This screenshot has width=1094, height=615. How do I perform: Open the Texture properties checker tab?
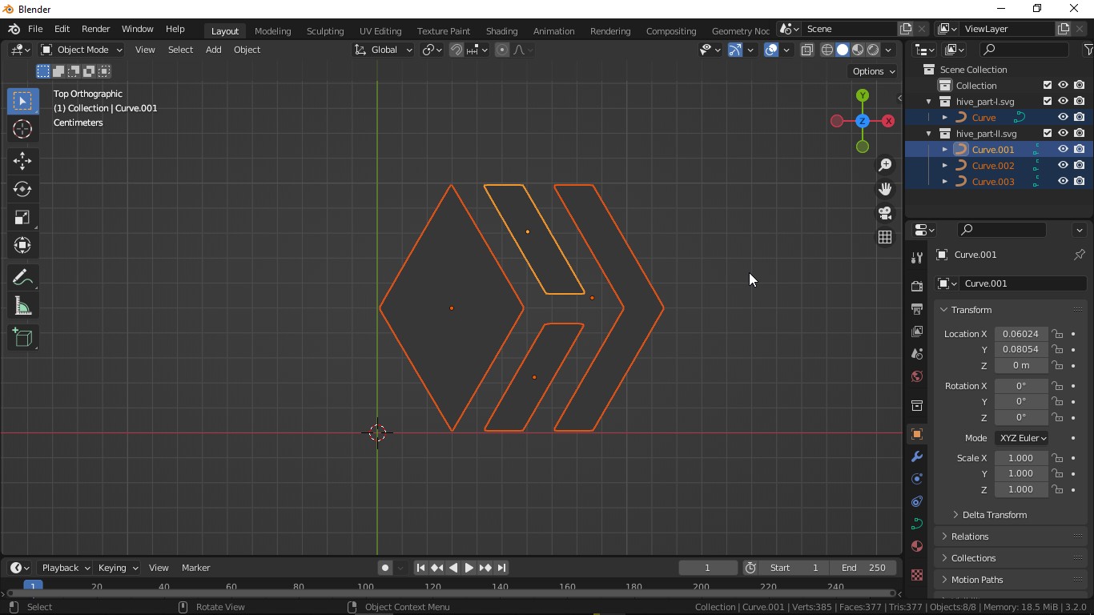[917, 575]
